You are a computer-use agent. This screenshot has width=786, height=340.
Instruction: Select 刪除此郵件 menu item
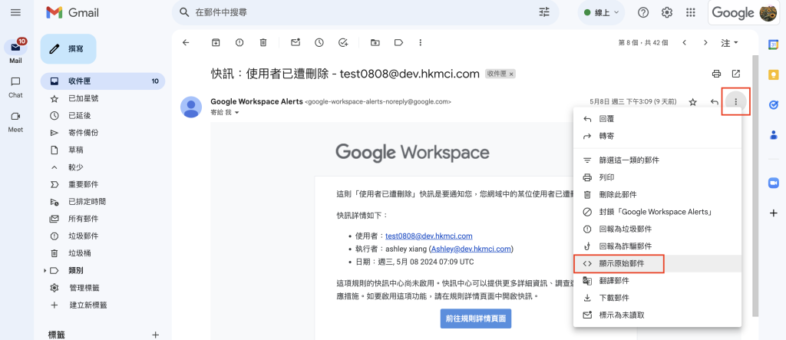point(657,195)
